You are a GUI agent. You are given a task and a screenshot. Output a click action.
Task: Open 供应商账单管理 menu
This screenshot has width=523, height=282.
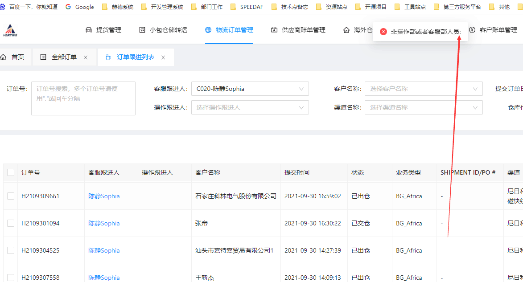(298, 30)
